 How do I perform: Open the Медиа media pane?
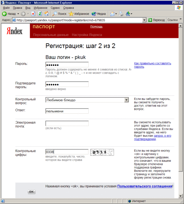click(x=99, y=14)
